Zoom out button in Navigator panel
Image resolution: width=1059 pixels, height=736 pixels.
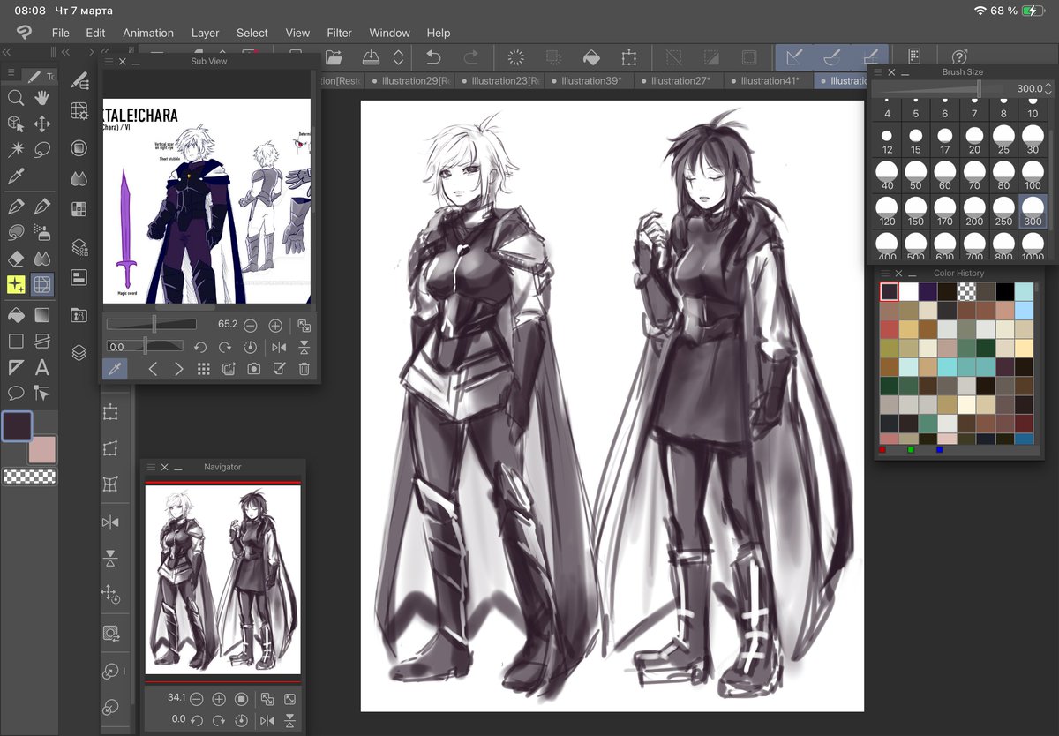[196, 698]
